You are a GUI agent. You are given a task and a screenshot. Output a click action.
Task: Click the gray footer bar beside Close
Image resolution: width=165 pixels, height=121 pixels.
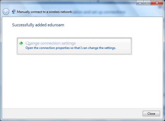(x=72, y=113)
